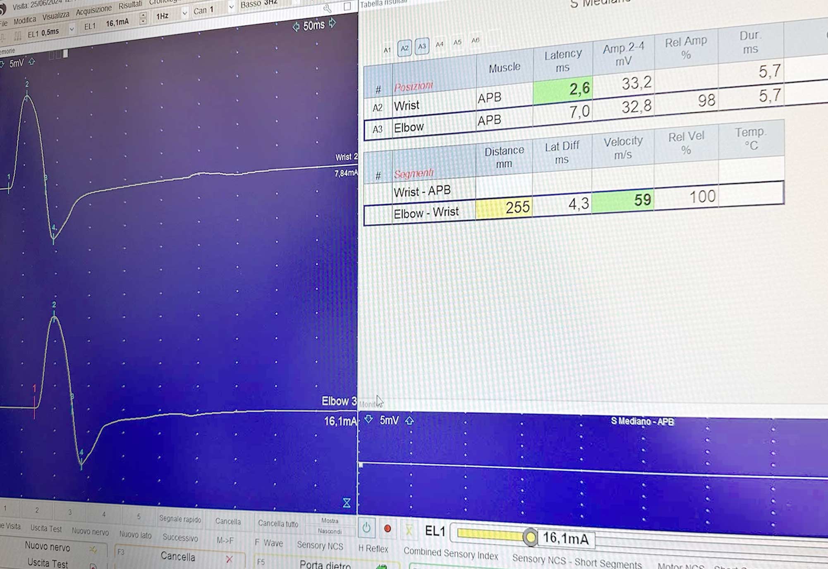Click memory button 5

pyautogui.click(x=139, y=516)
